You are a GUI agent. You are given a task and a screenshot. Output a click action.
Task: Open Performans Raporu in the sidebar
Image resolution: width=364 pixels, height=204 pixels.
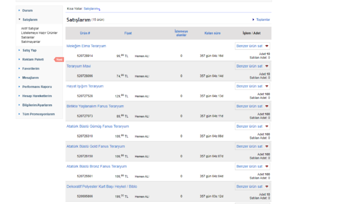pos(37,87)
